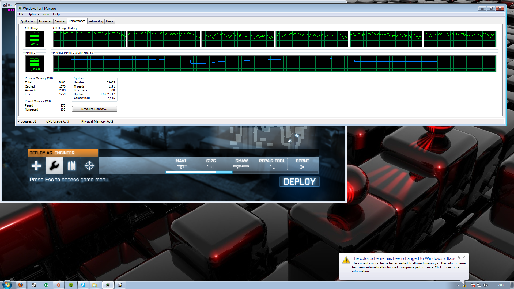Image resolution: width=514 pixels, height=289 pixels.
Task: Switch to the Applications tab
Action: pos(28,21)
